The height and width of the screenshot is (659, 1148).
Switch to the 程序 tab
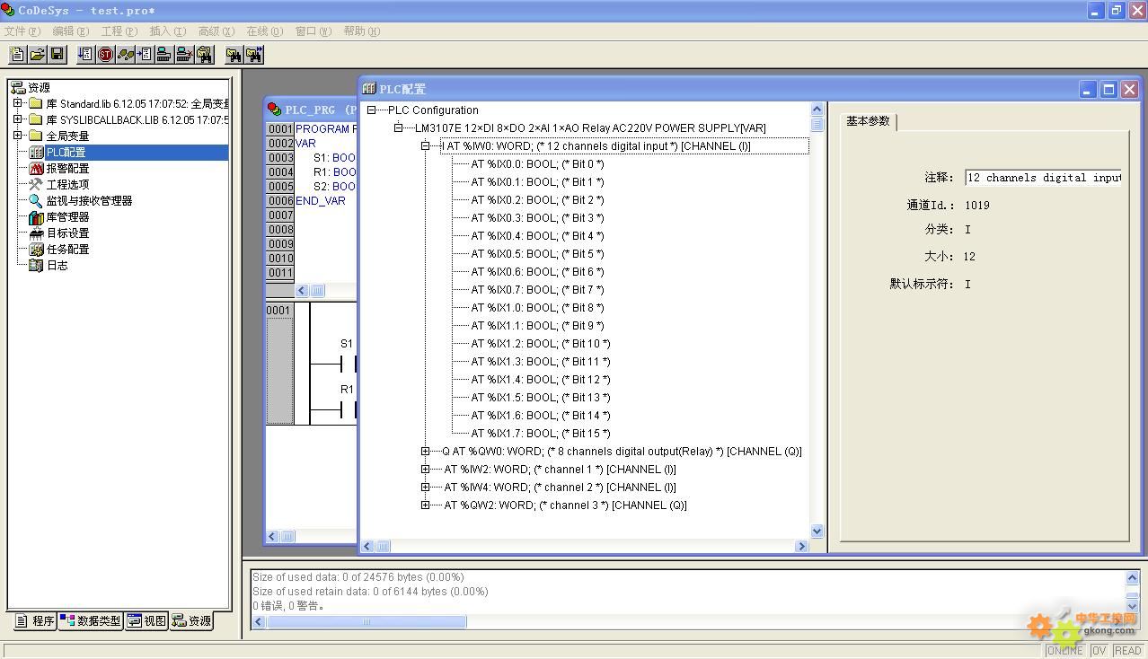35,620
